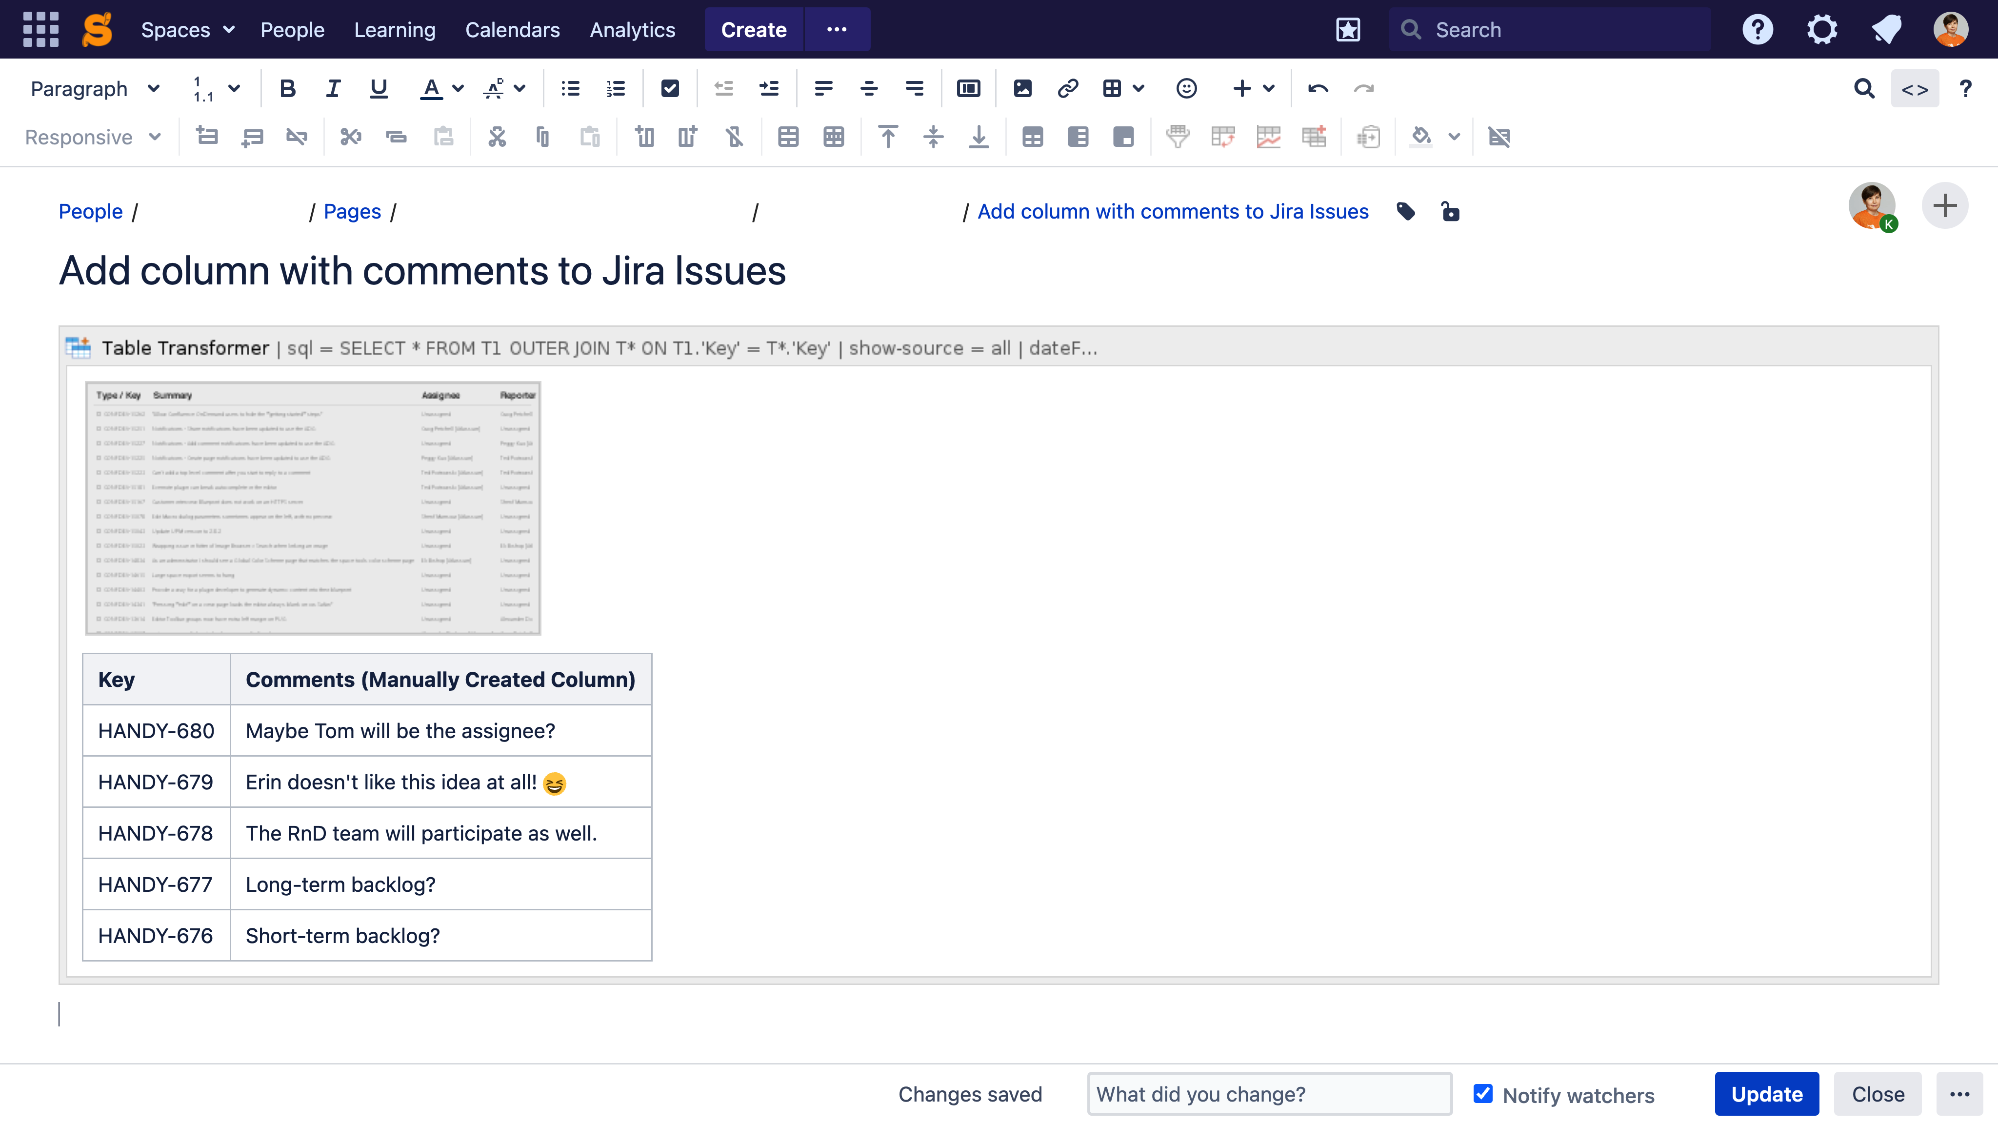Open find and replace in editor
This screenshot has width=1998, height=1124.
1865,88
